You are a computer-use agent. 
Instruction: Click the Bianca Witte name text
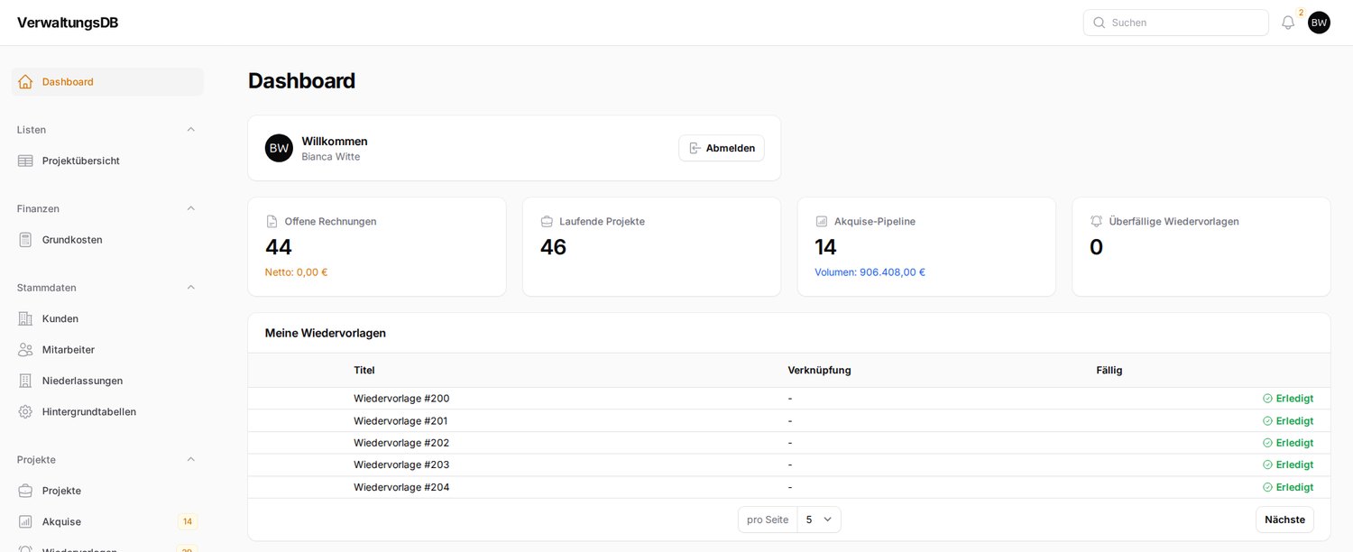tap(330, 157)
